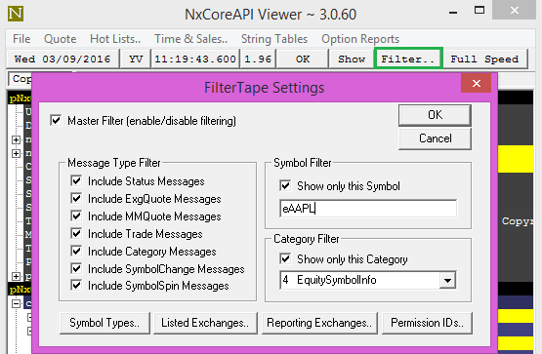Click the 1.96 toolbar value

(258, 59)
